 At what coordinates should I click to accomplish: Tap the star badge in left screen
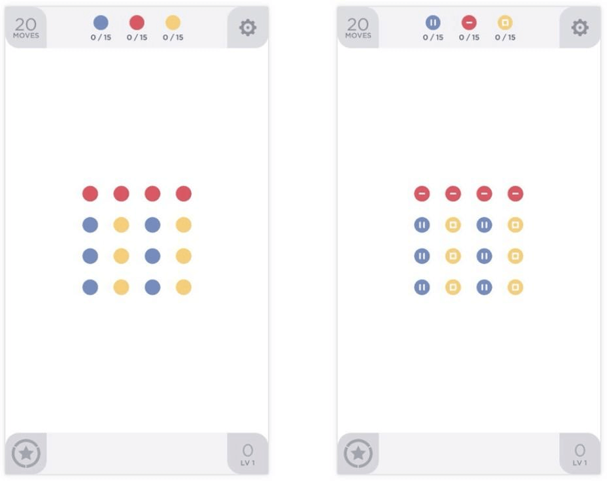click(x=26, y=453)
